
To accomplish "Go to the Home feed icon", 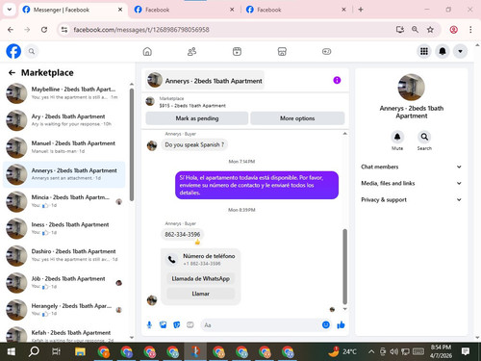I will (147, 51).
